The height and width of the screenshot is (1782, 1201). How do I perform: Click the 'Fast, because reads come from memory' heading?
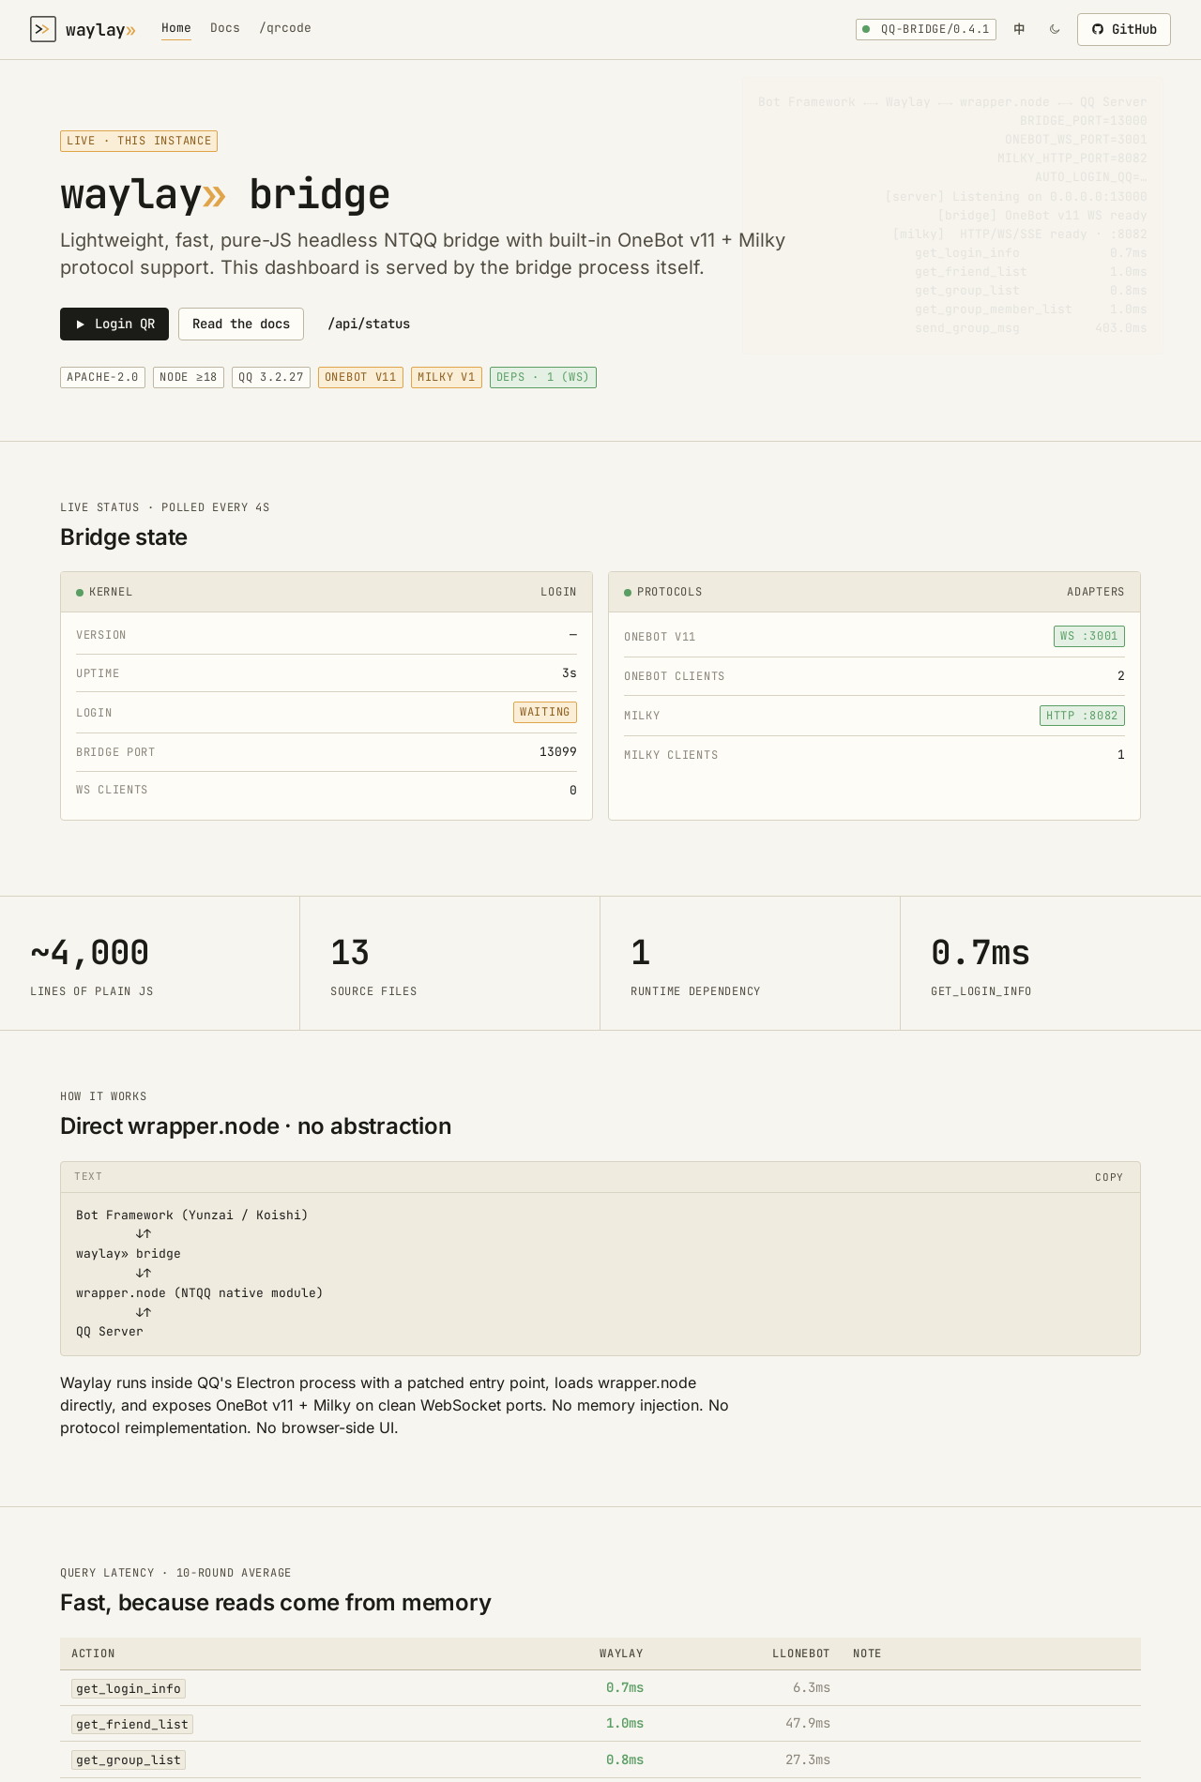coord(276,1603)
